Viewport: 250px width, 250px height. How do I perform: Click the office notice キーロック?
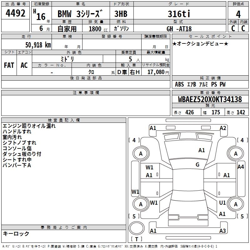coord(16,233)
